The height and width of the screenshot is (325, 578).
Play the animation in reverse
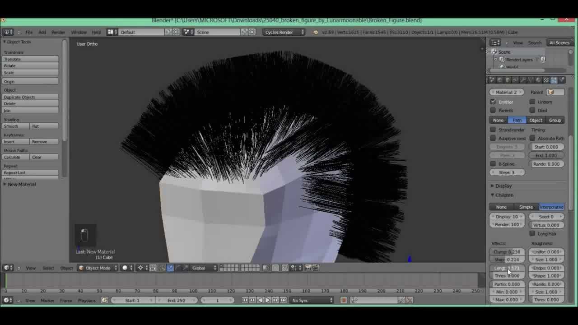(x=260, y=300)
